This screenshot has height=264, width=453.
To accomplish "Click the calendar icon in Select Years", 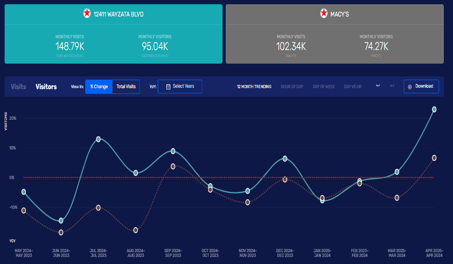I will point(168,87).
